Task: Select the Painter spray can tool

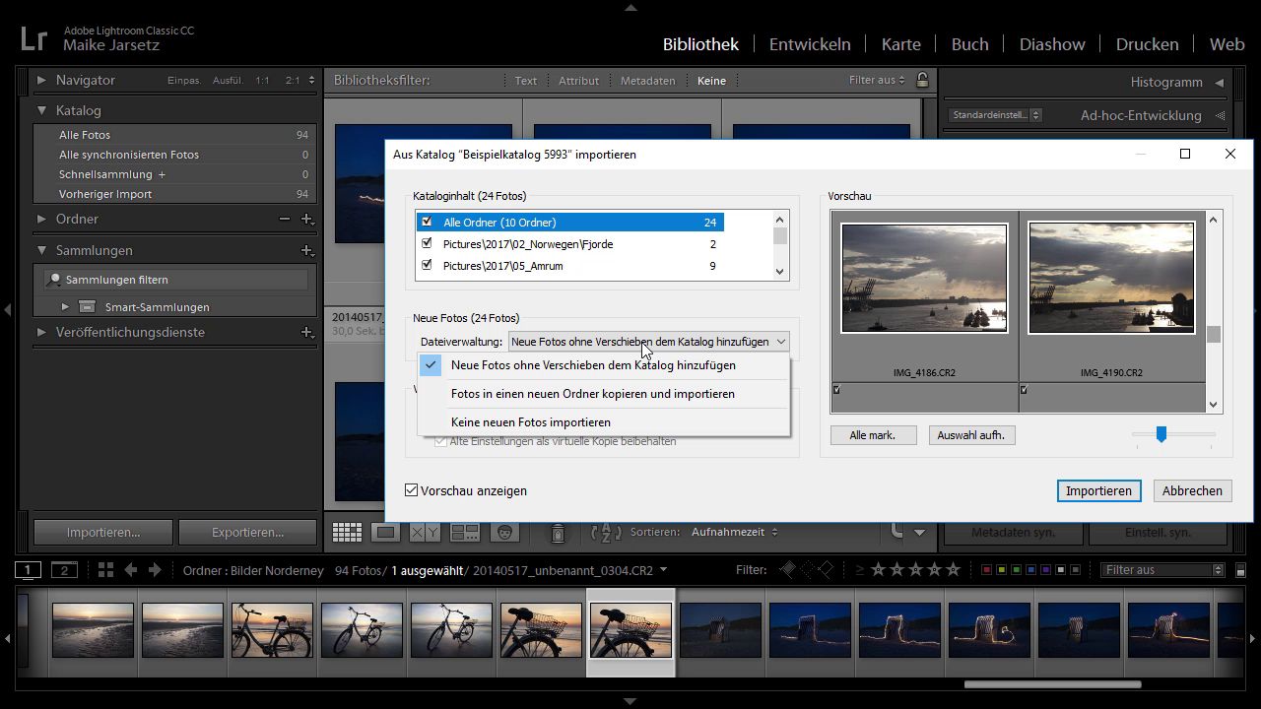Action: (558, 533)
